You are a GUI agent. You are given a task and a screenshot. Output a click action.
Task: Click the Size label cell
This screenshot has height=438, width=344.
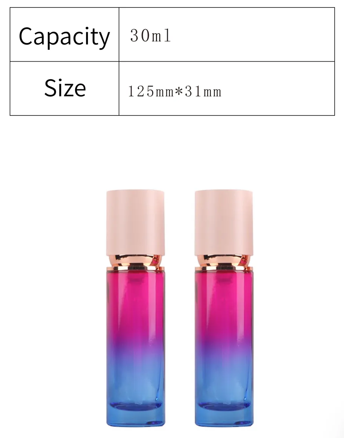pyautogui.click(x=65, y=88)
